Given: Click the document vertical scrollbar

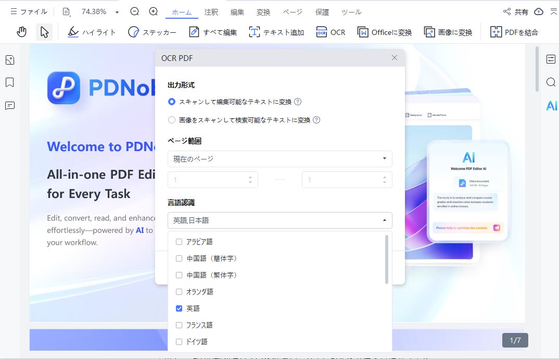Looking at the screenshot, I should (x=537, y=69).
